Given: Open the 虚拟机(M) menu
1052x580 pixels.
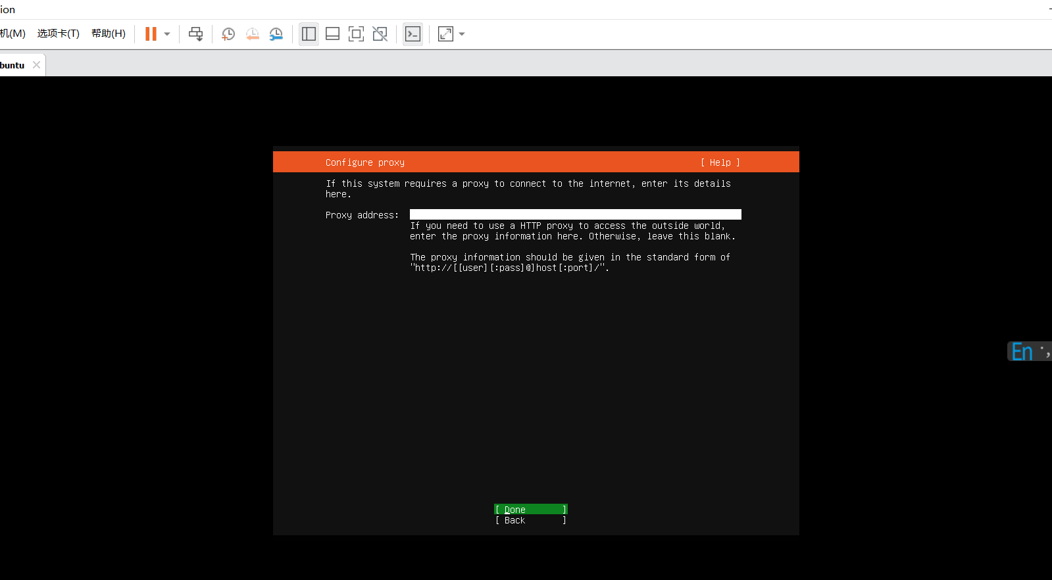Looking at the screenshot, I should (x=13, y=34).
